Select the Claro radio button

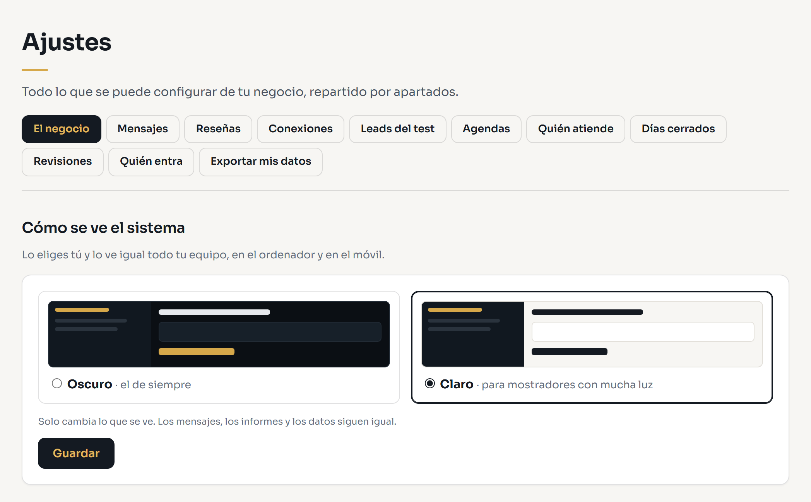tap(430, 383)
